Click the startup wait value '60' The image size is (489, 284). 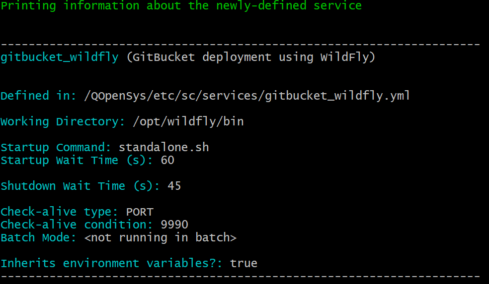coord(167,160)
